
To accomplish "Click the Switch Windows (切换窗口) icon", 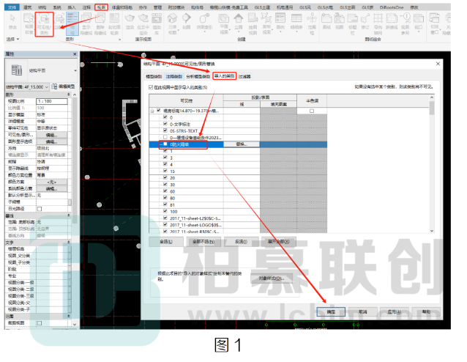I will (x=435, y=24).
